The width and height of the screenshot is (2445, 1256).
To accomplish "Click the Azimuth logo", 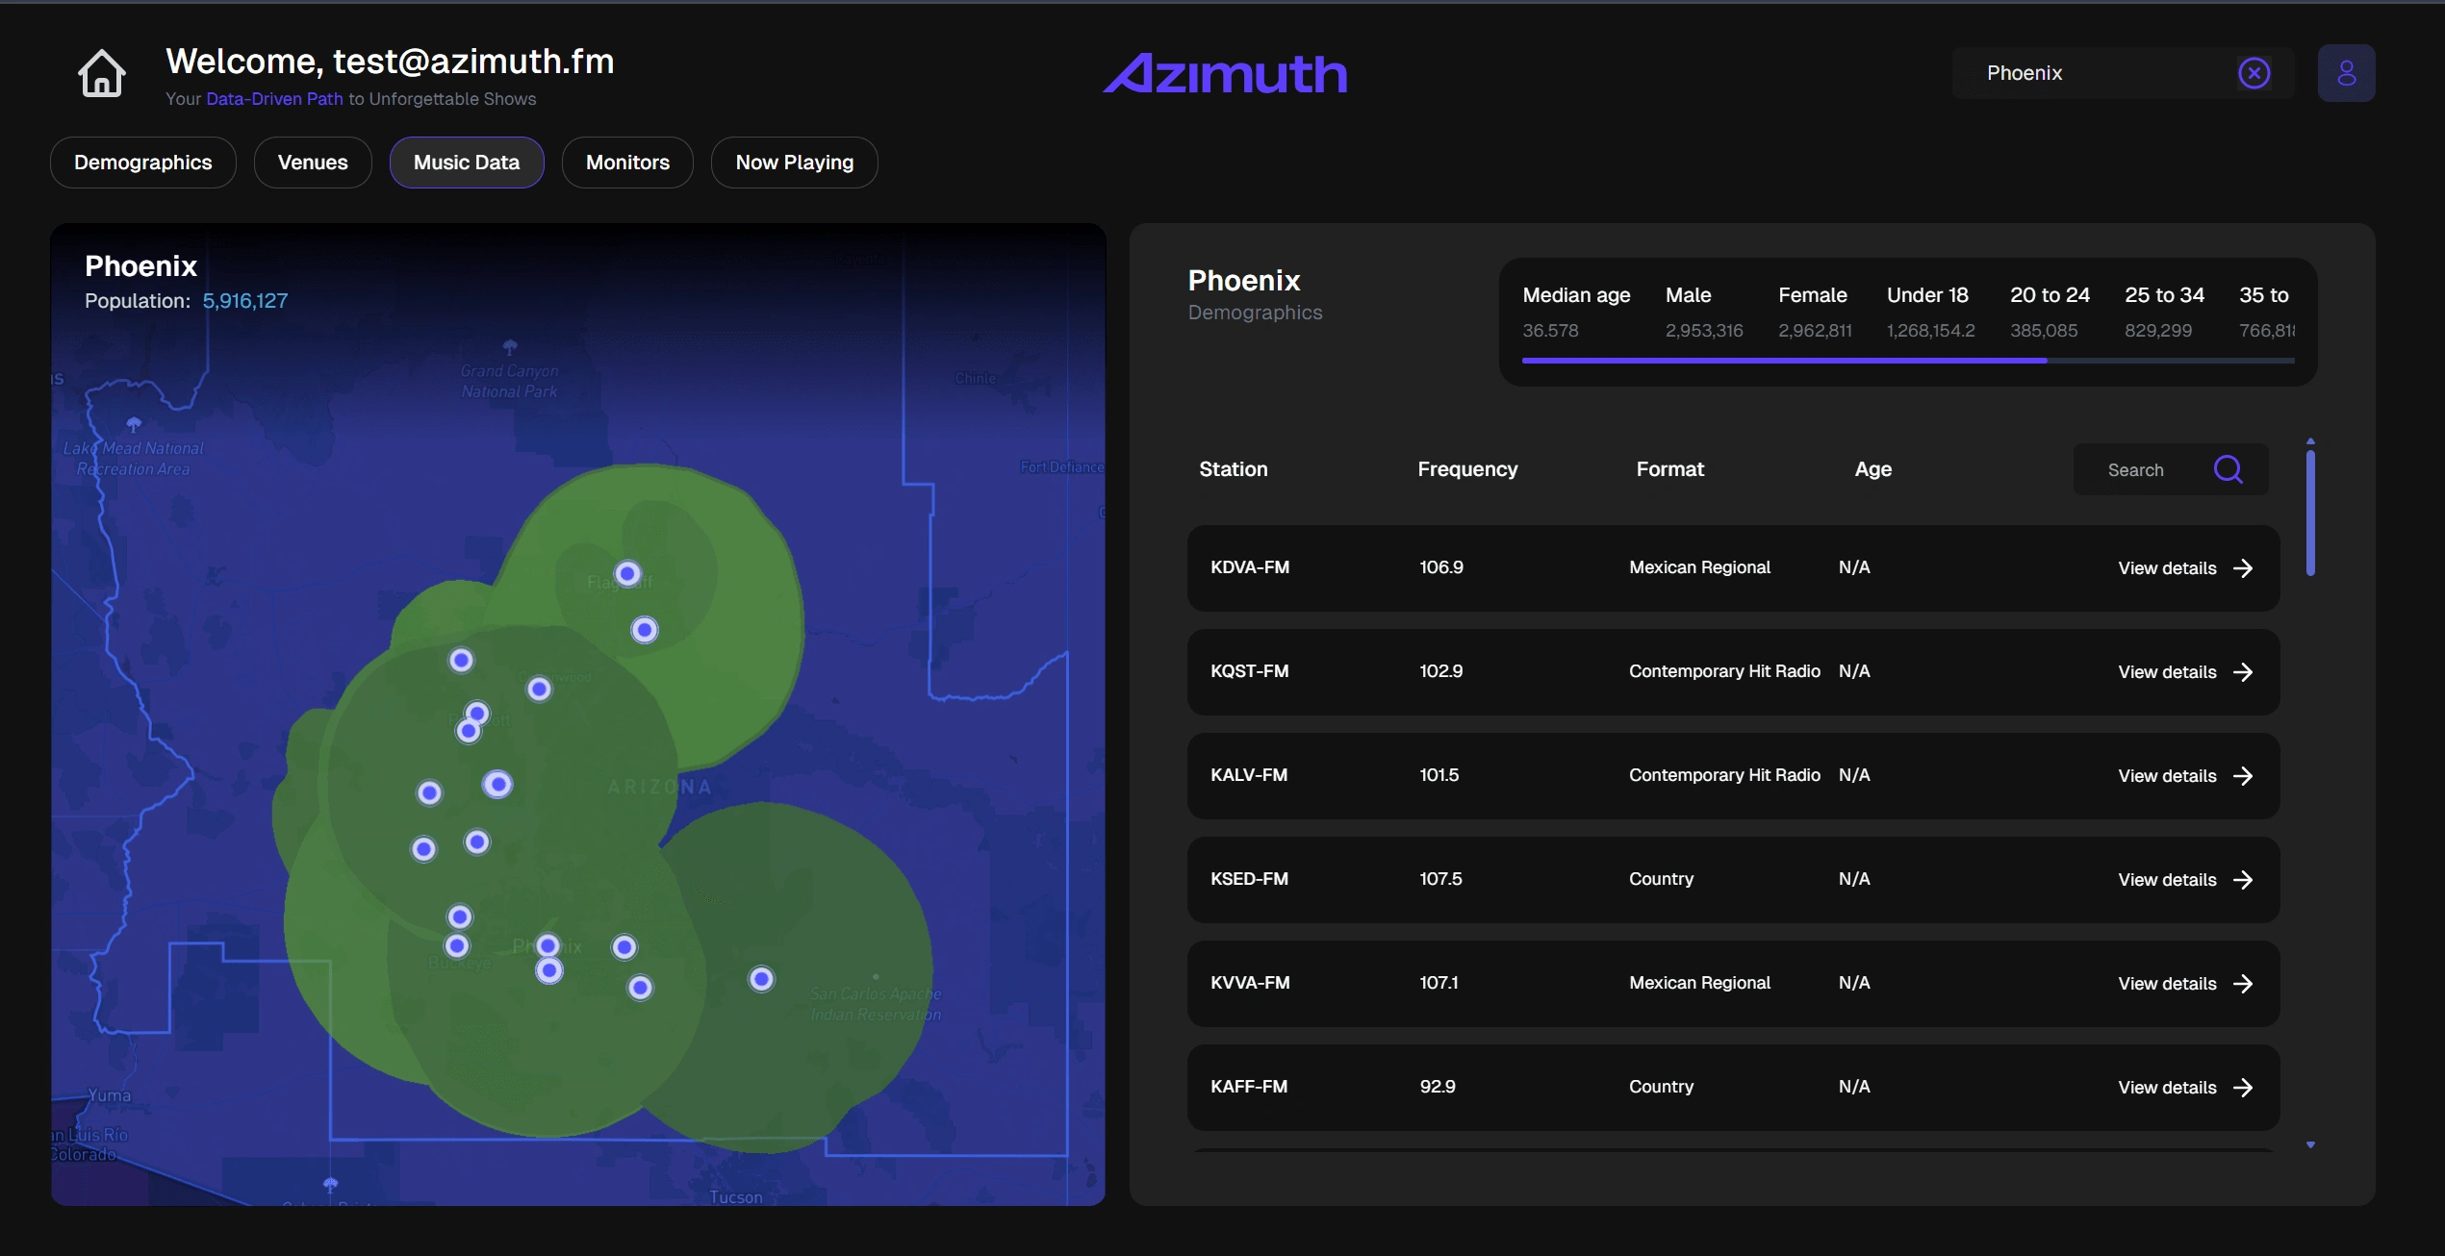I will pyautogui.click(x=1225, y=74).
